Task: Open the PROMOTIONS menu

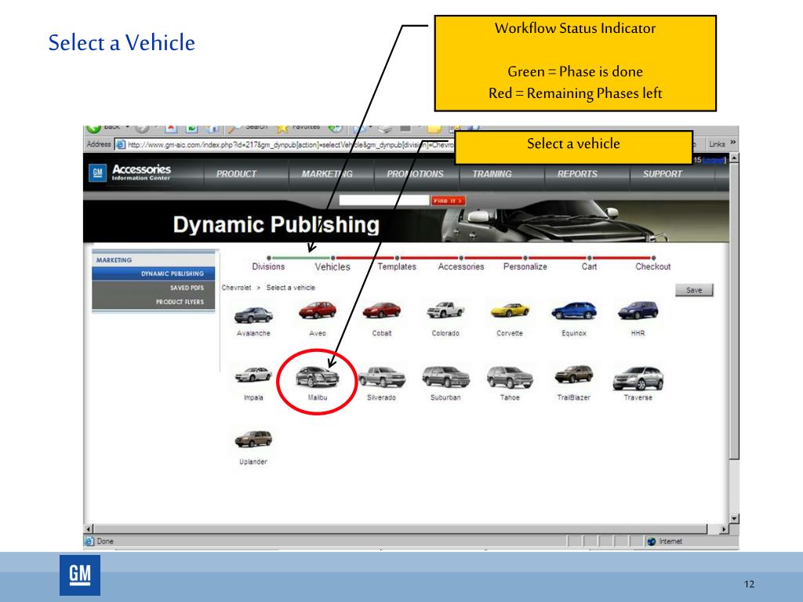Action: coord(416,174)
